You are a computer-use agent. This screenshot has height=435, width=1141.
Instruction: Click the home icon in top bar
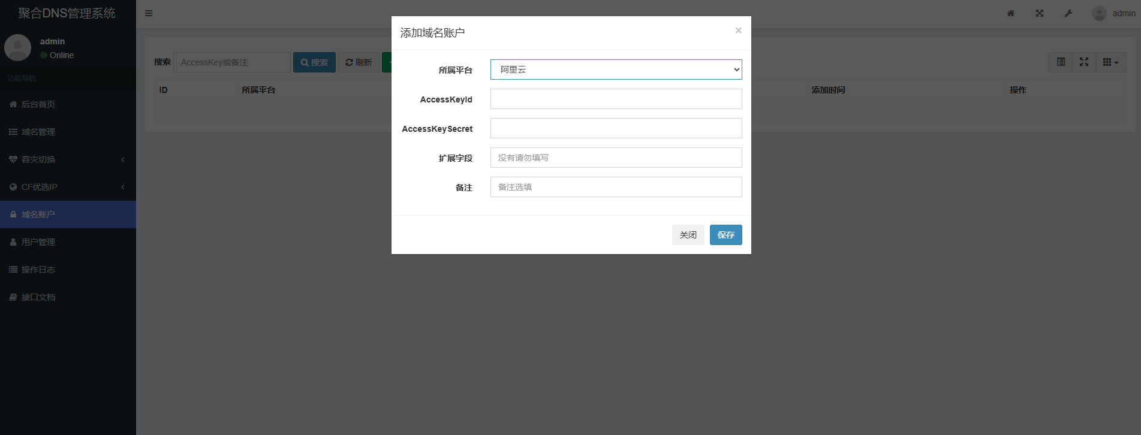[1011, 13]
